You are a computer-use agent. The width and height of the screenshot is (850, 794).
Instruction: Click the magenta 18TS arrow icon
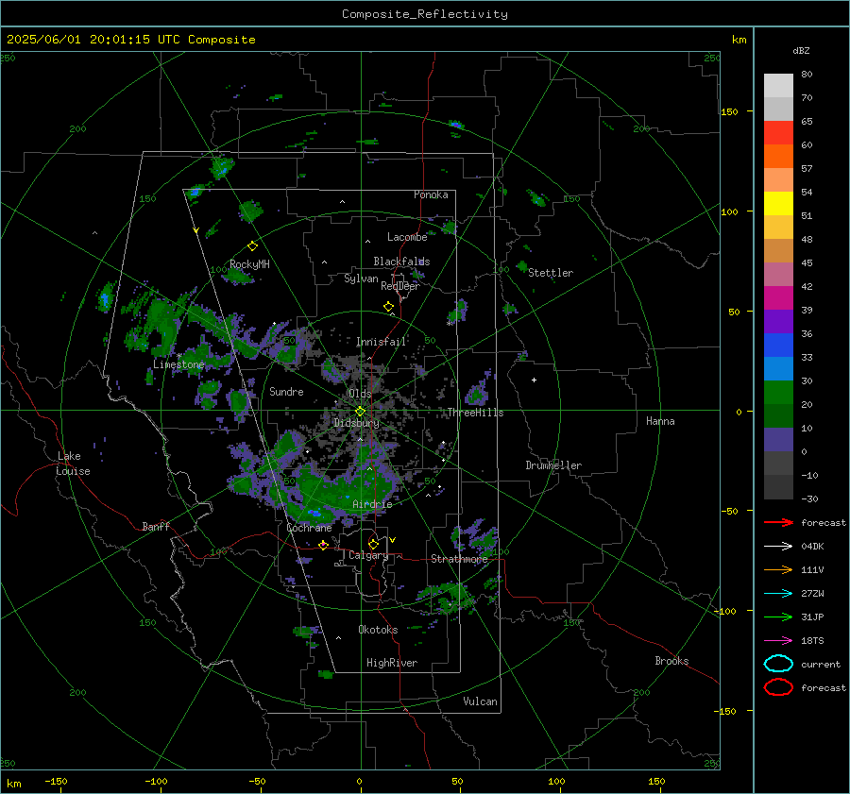point(778,641)
